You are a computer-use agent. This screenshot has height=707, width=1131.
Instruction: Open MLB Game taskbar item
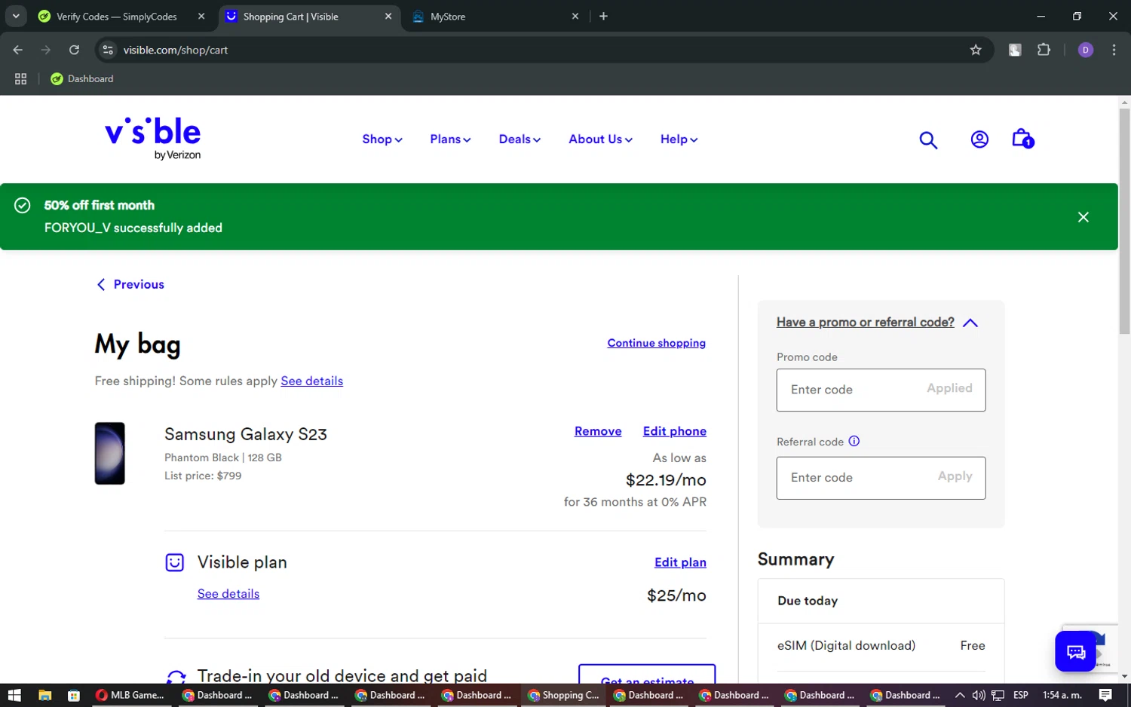click(x=130, y=695)
